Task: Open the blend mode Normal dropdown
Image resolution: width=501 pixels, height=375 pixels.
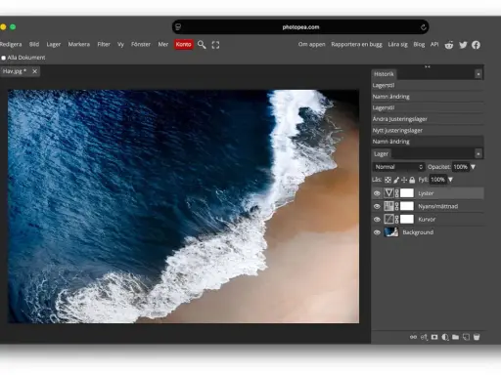Action: [398, 167]
